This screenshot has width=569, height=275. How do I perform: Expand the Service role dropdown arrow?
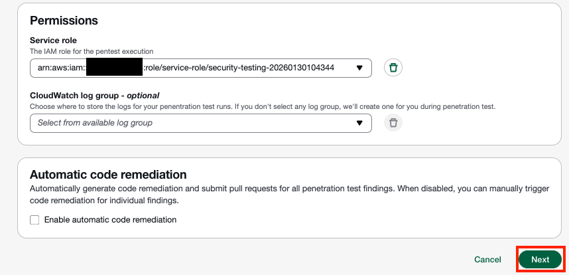click(359, 68)
